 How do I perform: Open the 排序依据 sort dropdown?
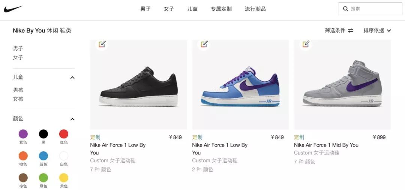(377, 30)
